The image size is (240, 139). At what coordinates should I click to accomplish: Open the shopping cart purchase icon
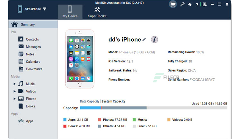(173, 4)
